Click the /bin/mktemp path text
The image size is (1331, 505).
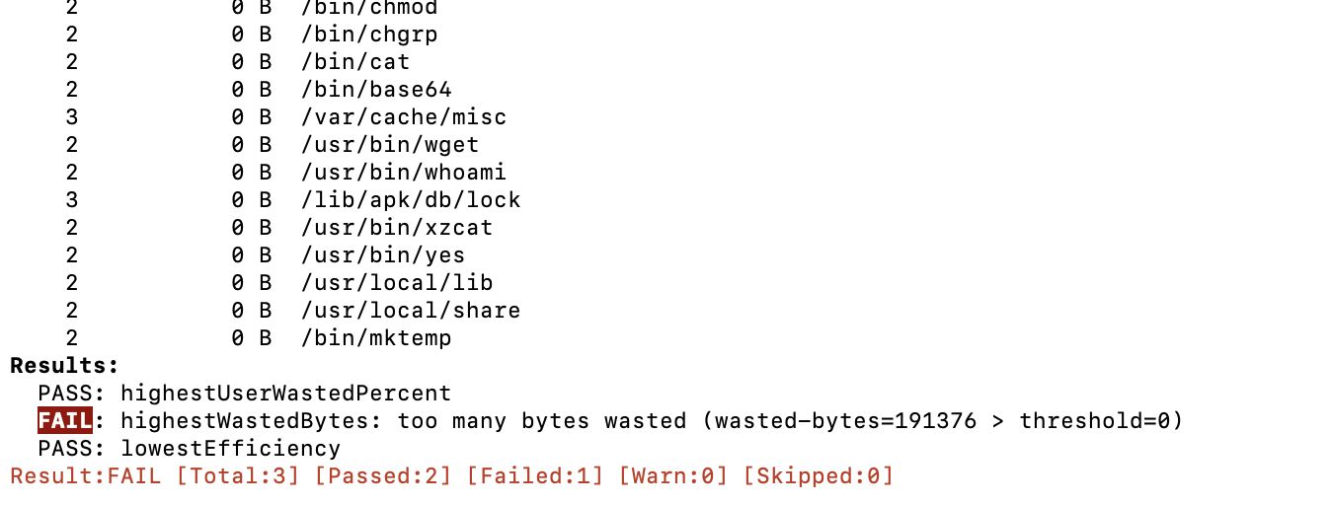click(x=376, y=338)
